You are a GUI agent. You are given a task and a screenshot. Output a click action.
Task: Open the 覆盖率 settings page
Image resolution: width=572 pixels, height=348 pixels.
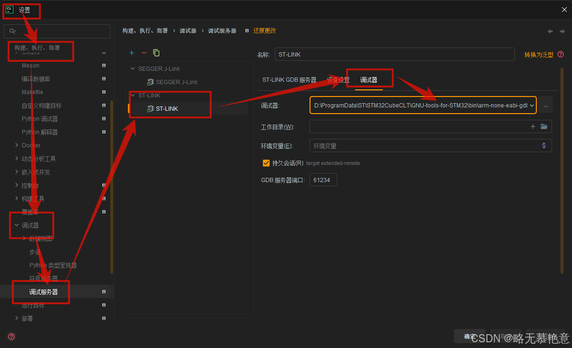click(30, 212)
